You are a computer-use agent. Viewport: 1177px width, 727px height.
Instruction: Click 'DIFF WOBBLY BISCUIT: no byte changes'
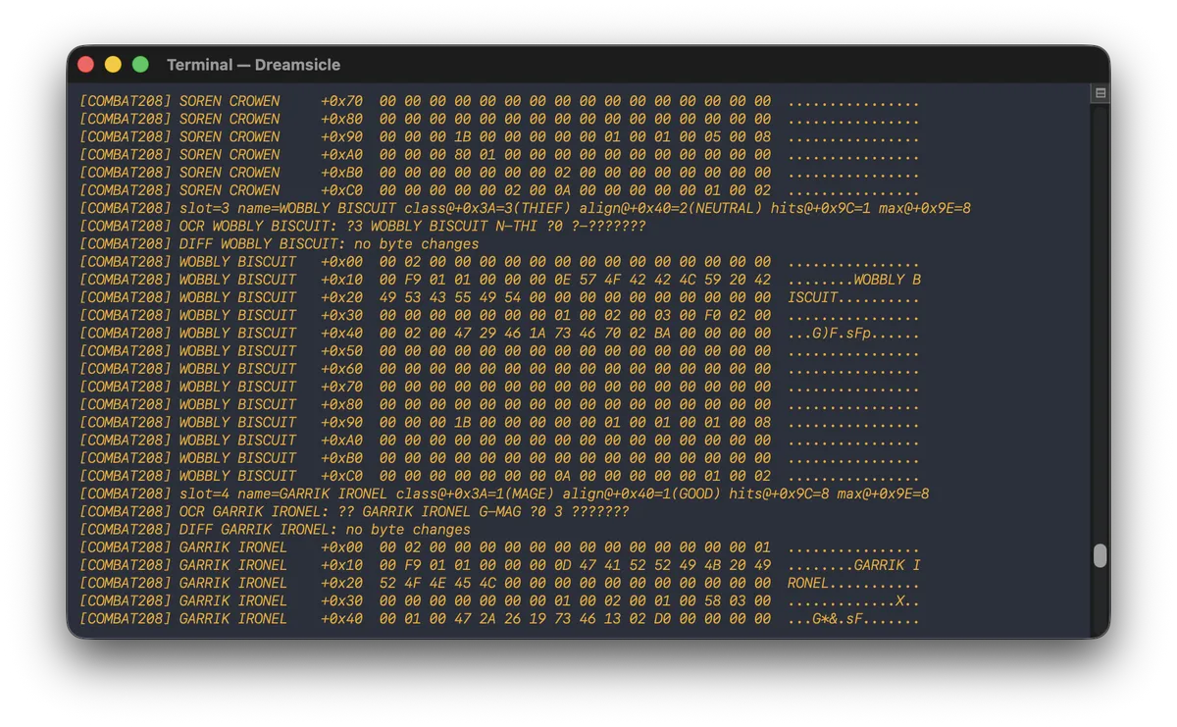[x=279, y=243]
